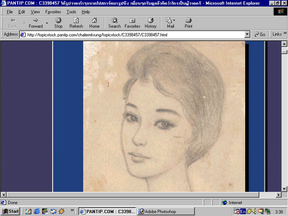Viewport: 288px width, 216px height.
Task: Click the Windows flag throbber logo
Action: pyautogui.click(x=280, y=12)
